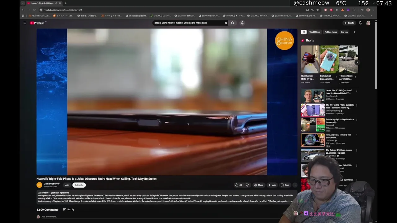
Task: Open options for This concept car short
Action: 355,77
